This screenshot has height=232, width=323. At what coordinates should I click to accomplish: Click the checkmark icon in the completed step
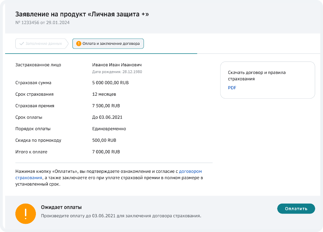pyautogui.click(x=22, y=44)
